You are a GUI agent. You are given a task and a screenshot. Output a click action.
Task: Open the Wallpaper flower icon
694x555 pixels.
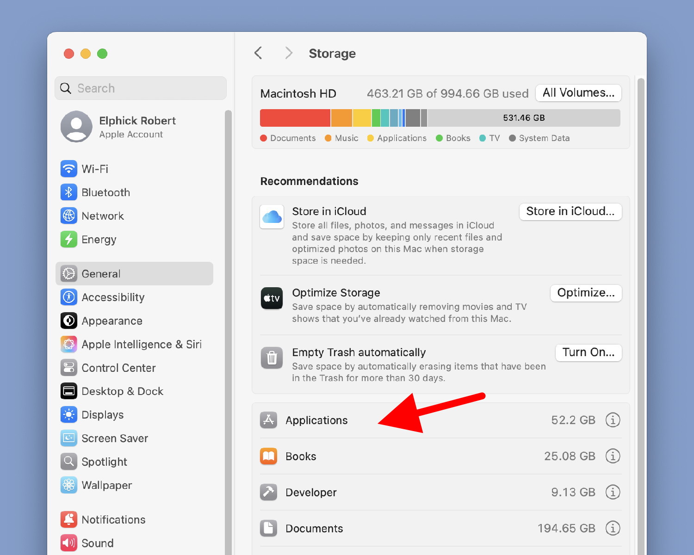[69, 485]
